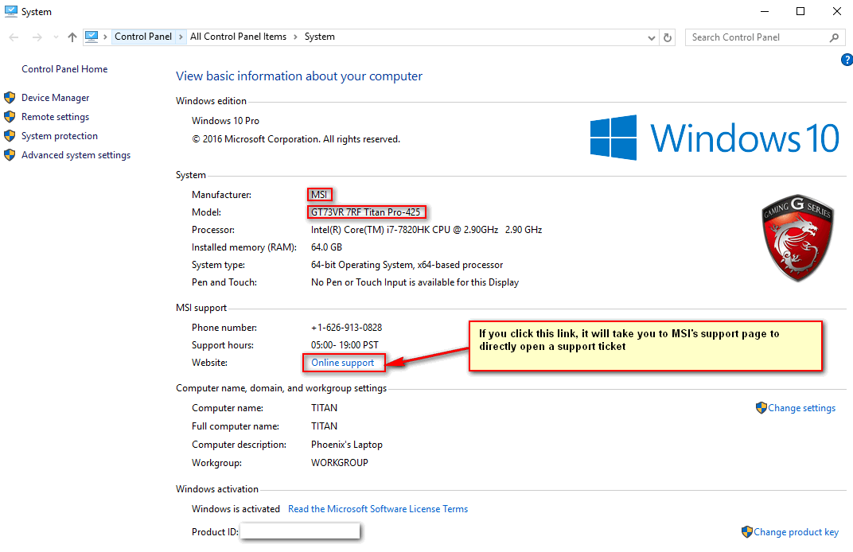Click the Windows 10 logo

[715, 138]
